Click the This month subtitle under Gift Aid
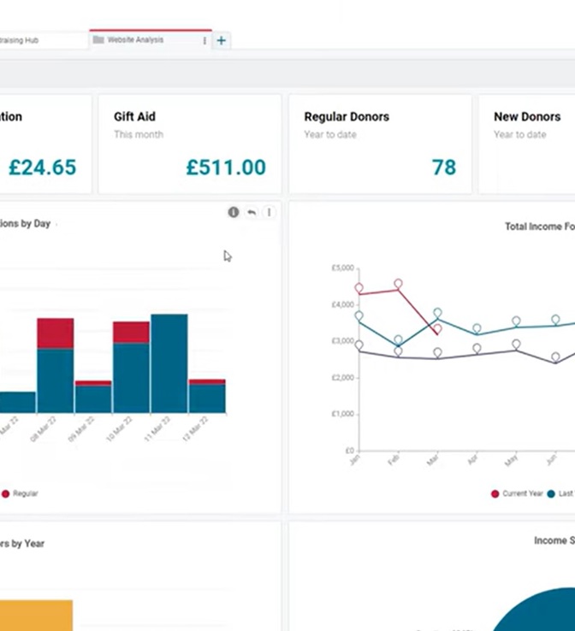Screen dimensions: 575x631 [x=139, y=134]
